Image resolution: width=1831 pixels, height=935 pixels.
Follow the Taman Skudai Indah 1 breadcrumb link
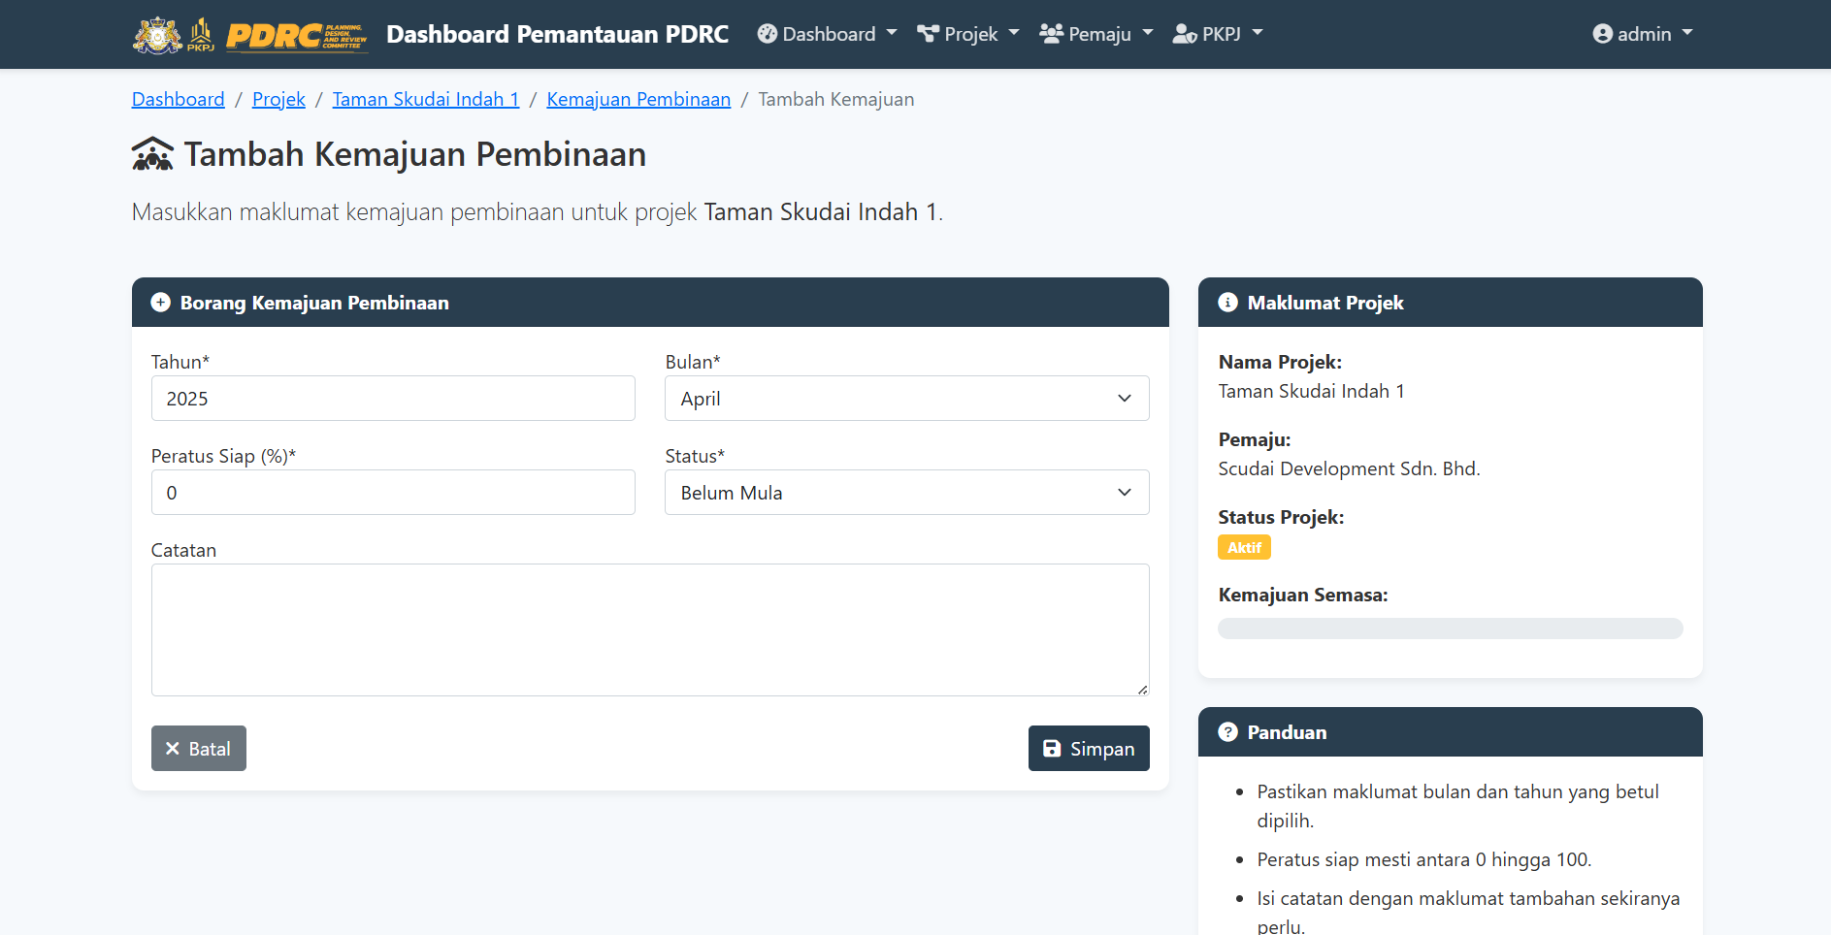tap(425, 99)
